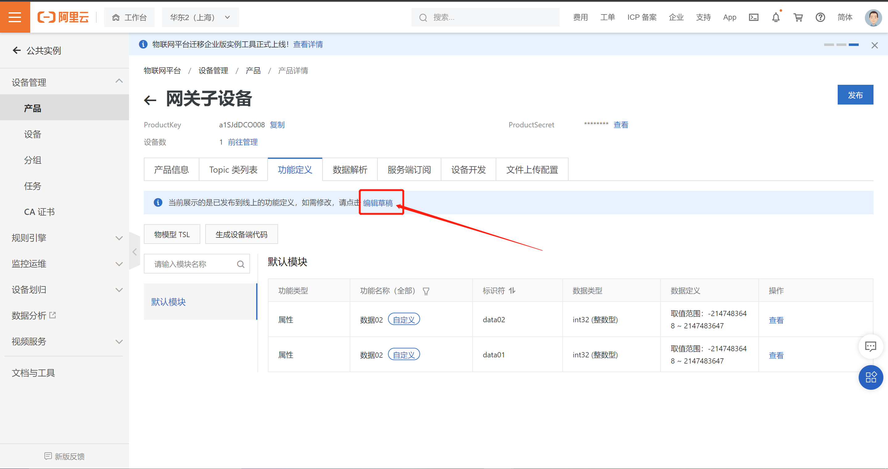Collapse the sidebar with the left-chevron handle
The width and height of the screenshot is (888, 469).
click(135, 252)
